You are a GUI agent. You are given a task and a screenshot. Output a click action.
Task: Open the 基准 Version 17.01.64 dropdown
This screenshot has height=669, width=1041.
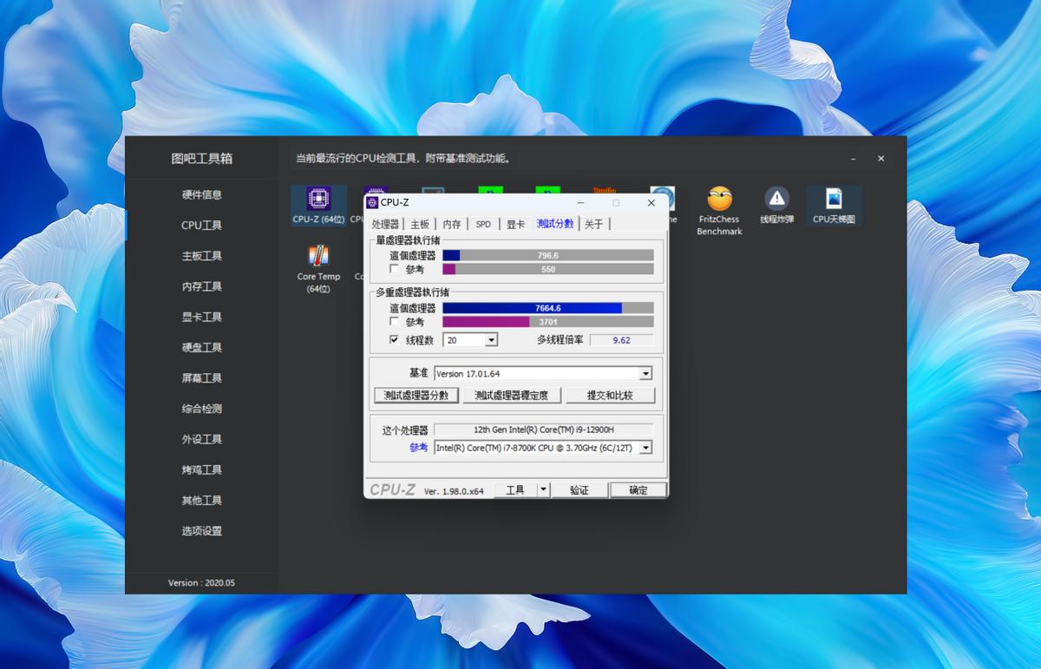(645, 373)
